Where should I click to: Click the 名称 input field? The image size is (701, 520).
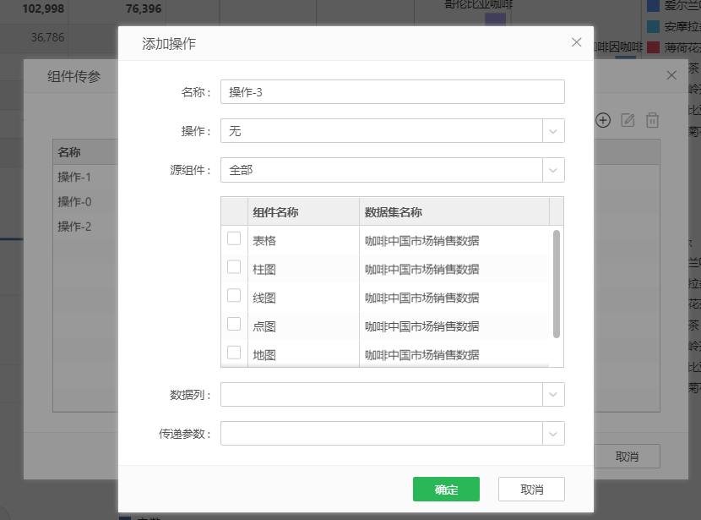[x=392, y=92]
